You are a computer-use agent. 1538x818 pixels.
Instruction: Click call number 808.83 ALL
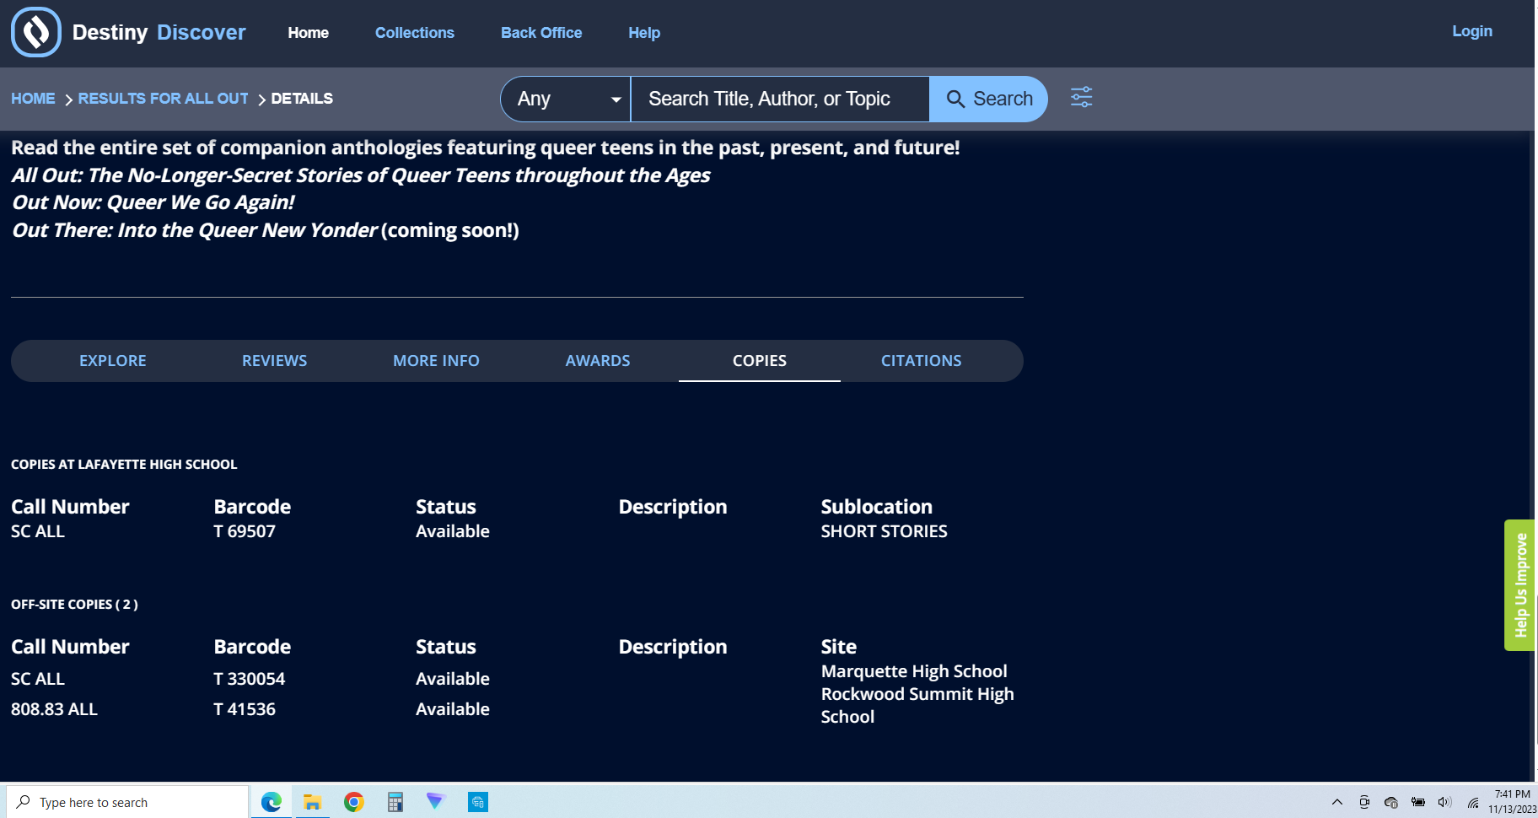54,709
